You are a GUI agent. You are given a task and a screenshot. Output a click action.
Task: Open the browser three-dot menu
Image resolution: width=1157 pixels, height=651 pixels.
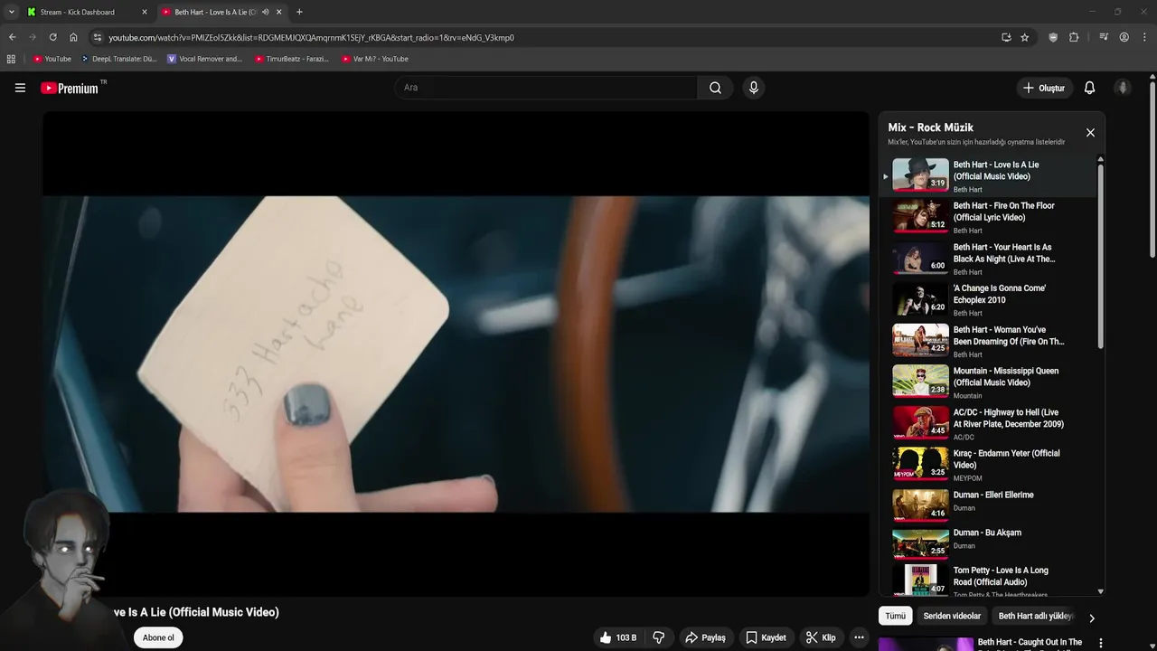pos(1143,37)
